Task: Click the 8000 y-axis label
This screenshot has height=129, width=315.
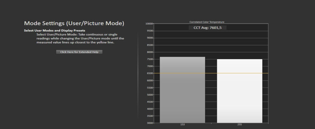Action: click(x=150, y=52)
